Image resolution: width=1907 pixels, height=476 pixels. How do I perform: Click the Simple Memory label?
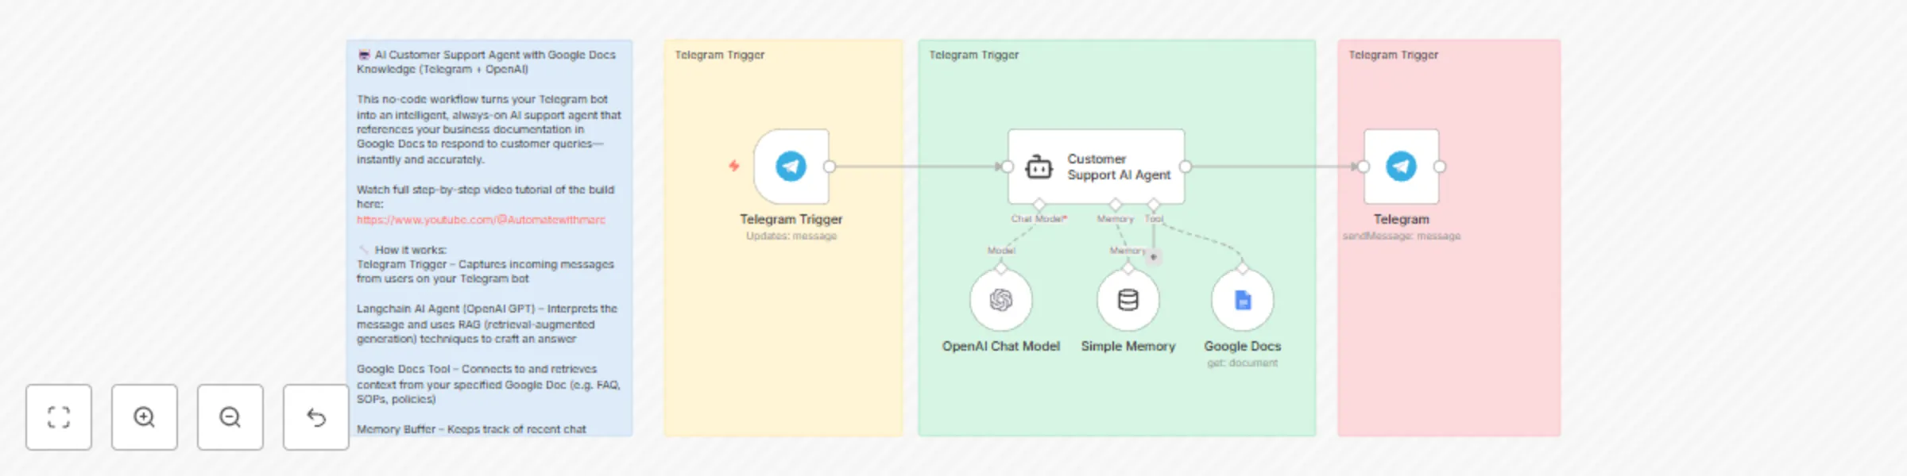click(1128, 346)
